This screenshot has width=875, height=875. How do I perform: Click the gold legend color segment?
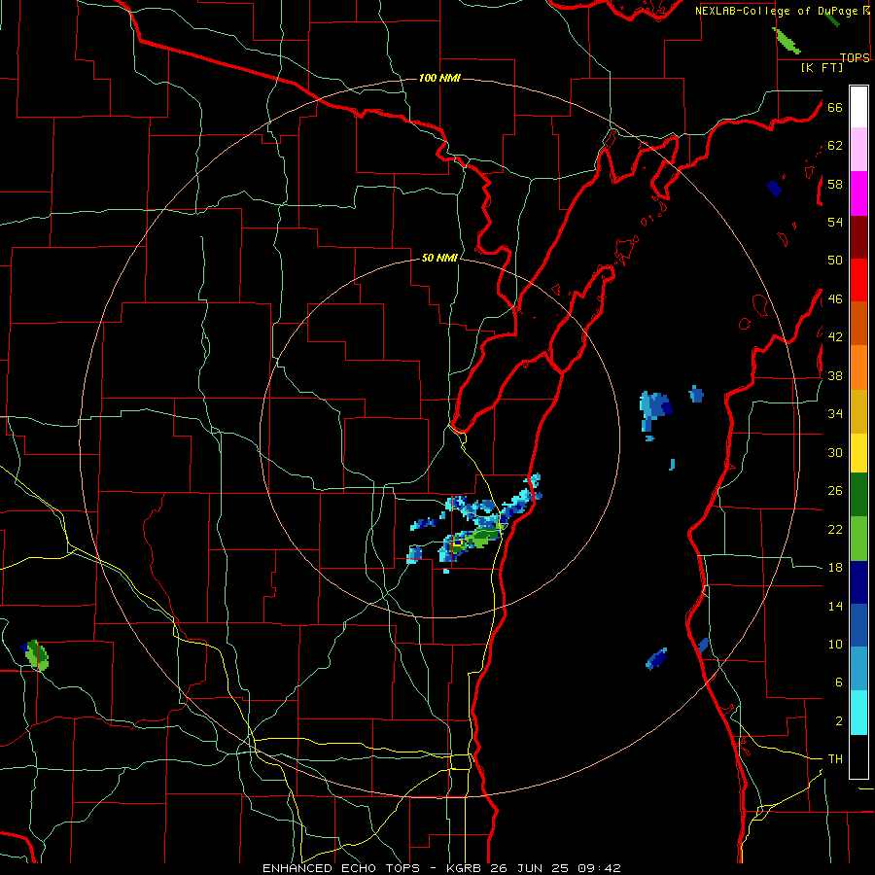pyautogui.click(x=858, y=411)
